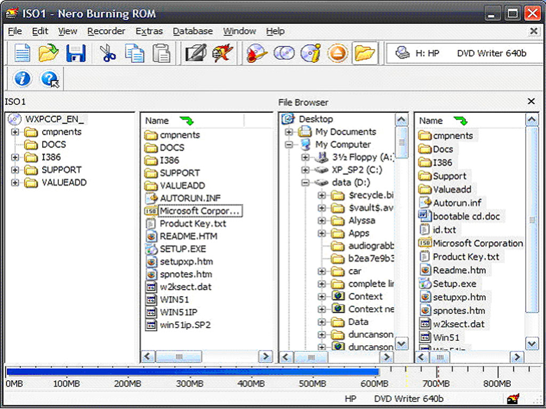Expand the 3½ Floppy (A:) drive node

tap(306, 157)
